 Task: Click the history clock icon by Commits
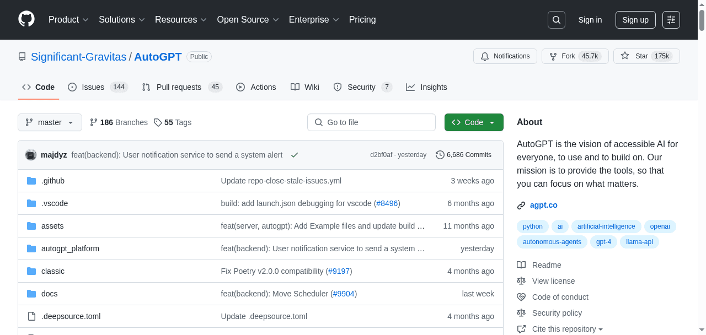[x=440, y=155]
